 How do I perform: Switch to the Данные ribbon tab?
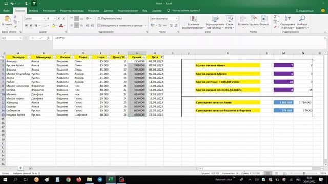tap(108, 11)
